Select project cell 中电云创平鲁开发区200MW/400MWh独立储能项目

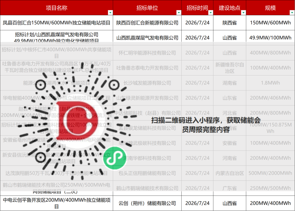[x=57, y=203]
